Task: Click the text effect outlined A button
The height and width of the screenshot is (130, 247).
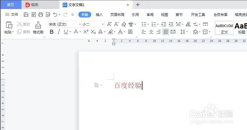Action: tap(100, 32)
